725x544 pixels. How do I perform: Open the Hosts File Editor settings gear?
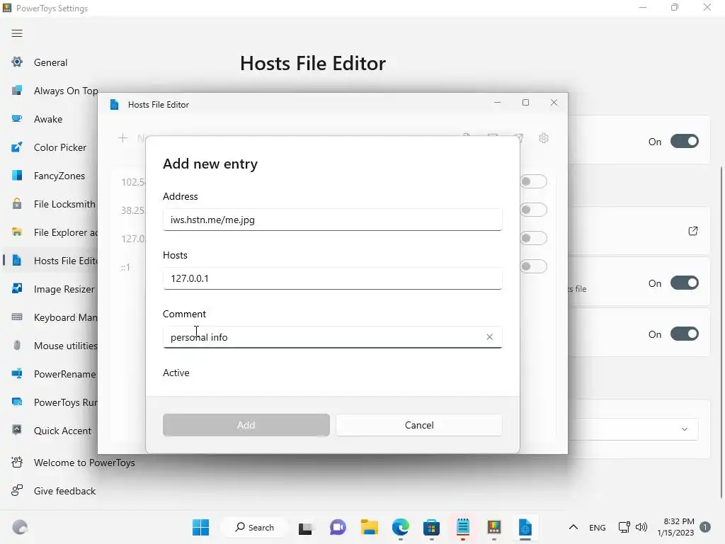tap(544, 138)
